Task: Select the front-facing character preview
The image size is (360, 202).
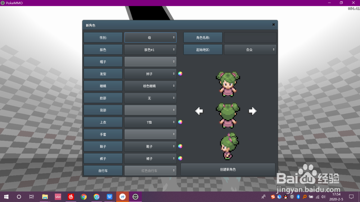Action: point(228,84)
